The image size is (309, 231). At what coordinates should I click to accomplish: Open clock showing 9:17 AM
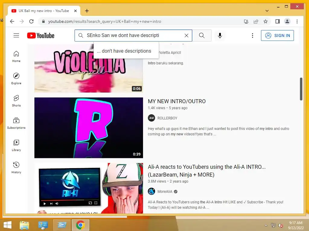[x=296, y=225]
